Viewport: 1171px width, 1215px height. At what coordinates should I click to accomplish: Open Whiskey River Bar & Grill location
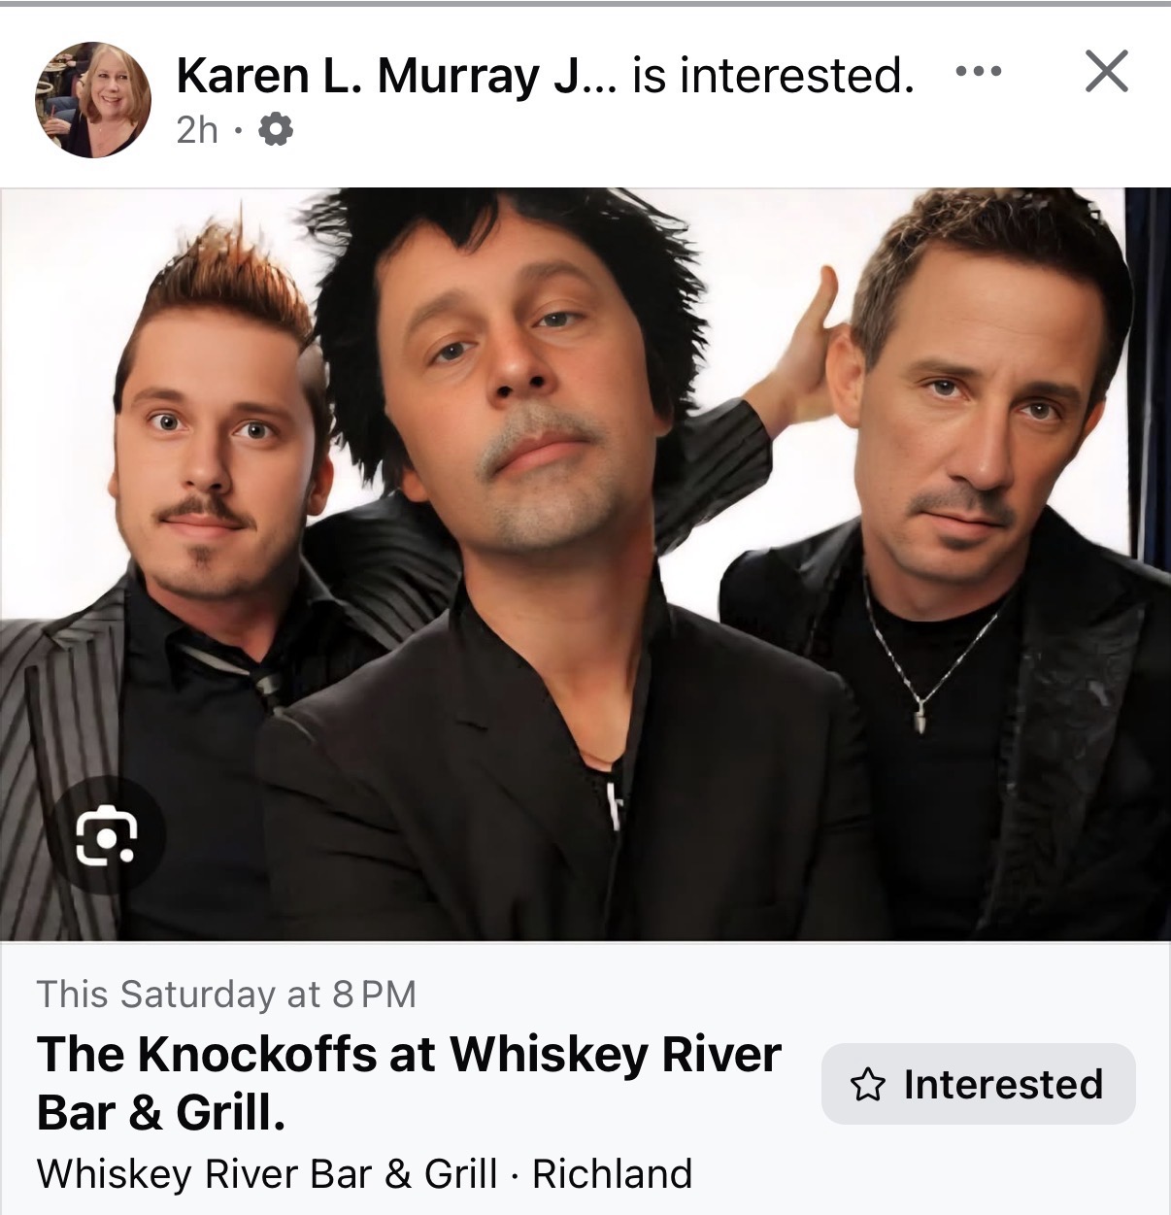coord(267,1173)
